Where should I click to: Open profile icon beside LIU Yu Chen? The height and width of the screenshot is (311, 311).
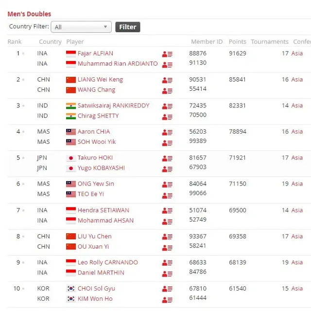(x=167, y=237)
